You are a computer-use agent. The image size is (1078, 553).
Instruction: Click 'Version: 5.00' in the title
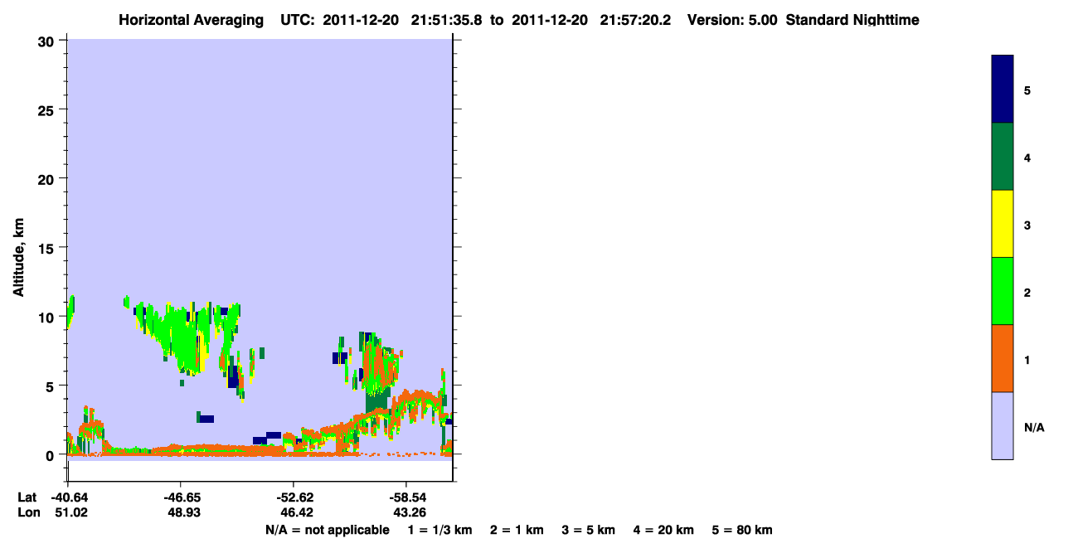click(x=732, y=20)
